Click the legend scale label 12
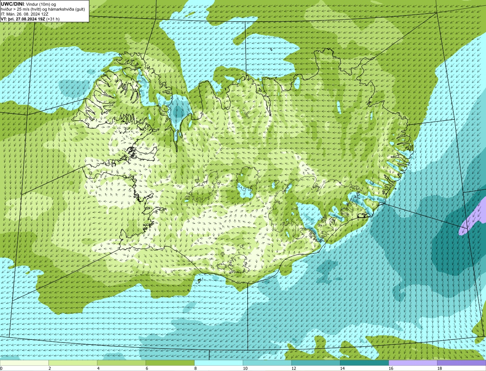 (293, 368)
